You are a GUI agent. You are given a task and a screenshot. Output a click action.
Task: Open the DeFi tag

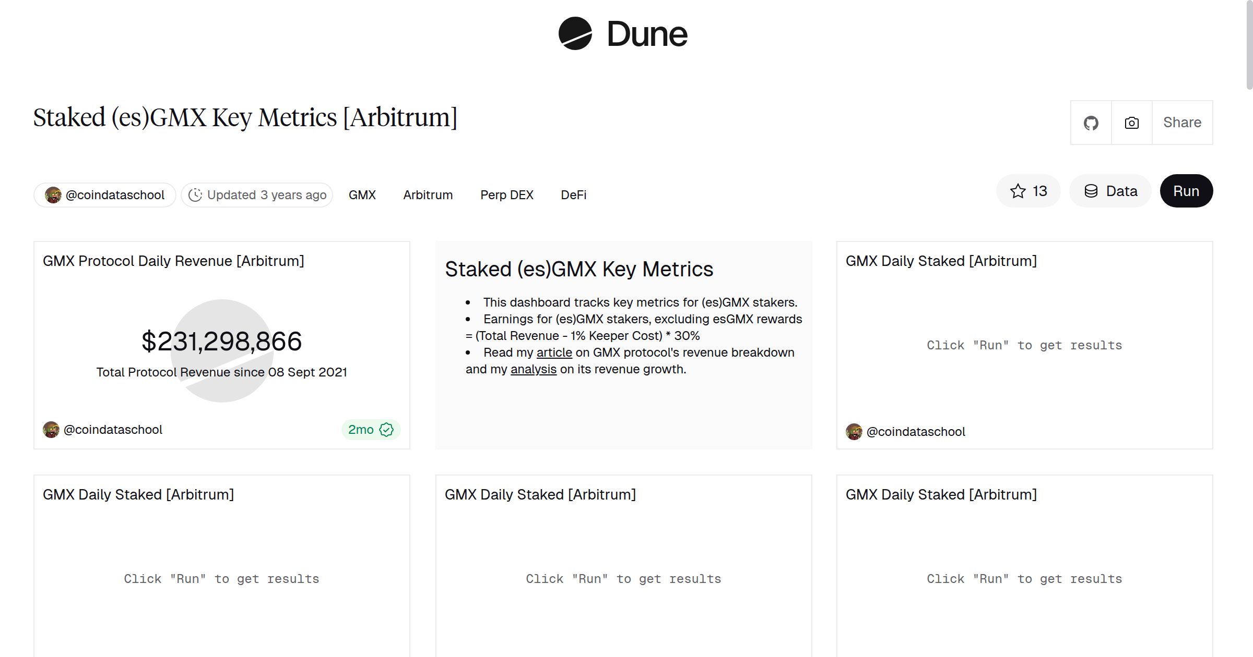click(x=573, y=194)
